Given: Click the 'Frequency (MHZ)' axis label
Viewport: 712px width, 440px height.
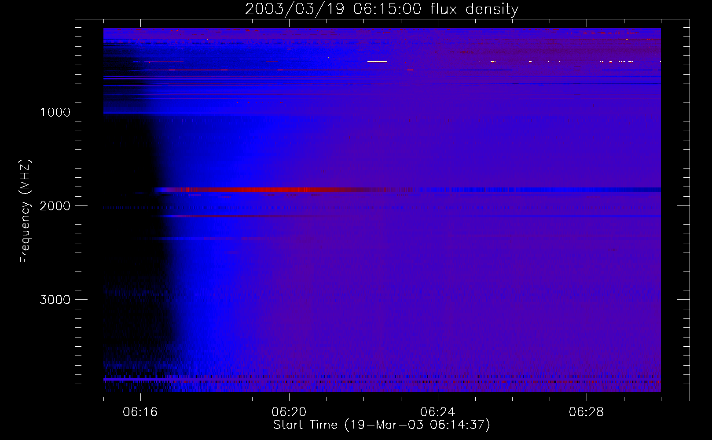Looking at the screenshot, I should [25, 211].
